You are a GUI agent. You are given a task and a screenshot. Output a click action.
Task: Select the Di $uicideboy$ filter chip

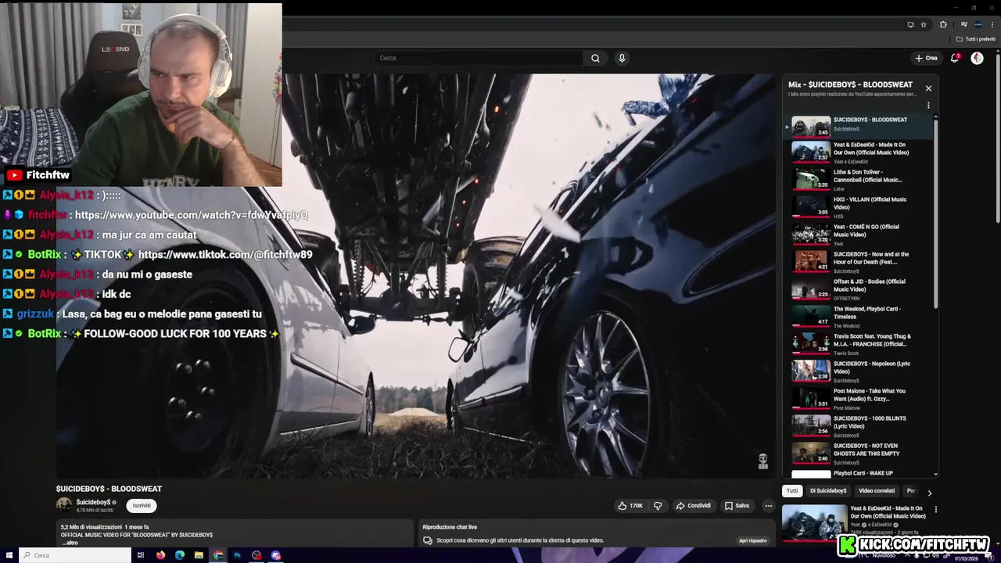(x=828, y=491)
